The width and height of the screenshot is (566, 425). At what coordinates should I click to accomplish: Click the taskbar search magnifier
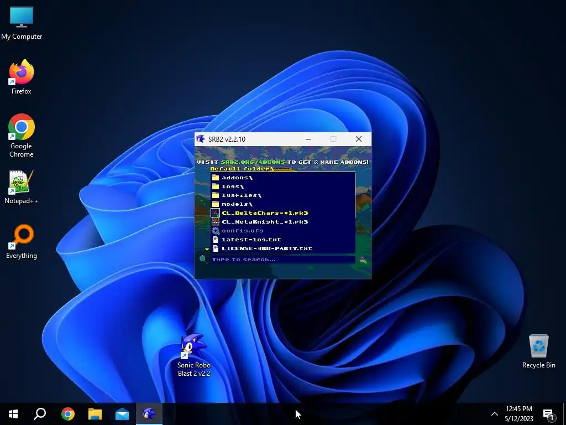click(x=40, y=414)
